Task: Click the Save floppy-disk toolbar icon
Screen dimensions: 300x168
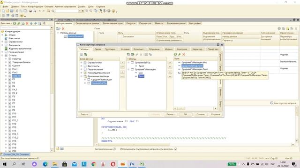Action: point(12,11)
